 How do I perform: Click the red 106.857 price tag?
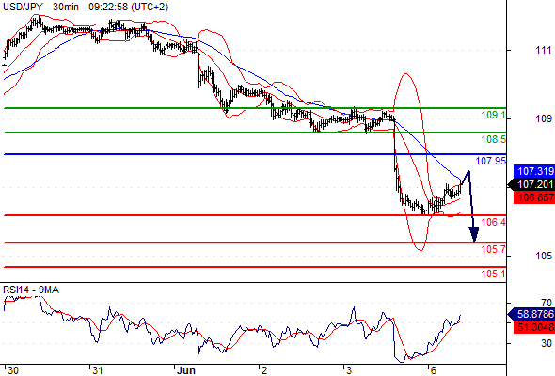[533, 197]
